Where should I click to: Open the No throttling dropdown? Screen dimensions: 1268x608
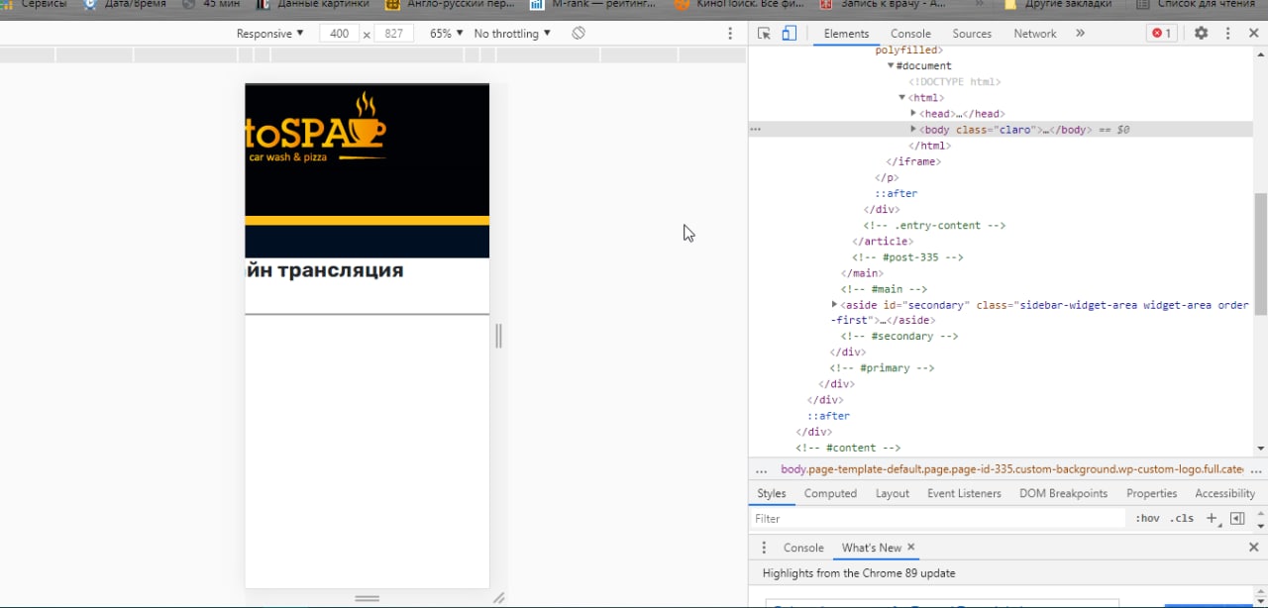pos(512,33)
